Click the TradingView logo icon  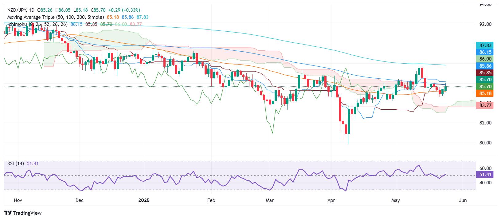click(8, 213)
